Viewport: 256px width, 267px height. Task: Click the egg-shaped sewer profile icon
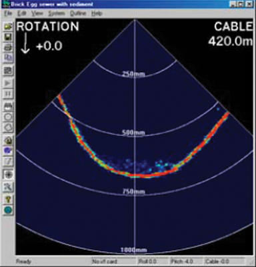point(9,140)
